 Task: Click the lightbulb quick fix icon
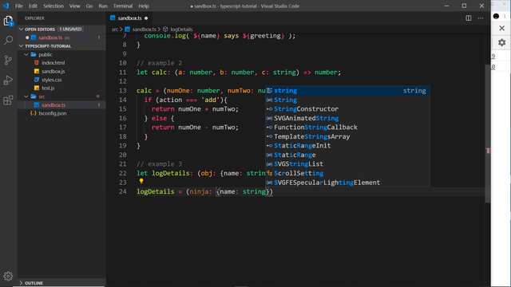point(141,181)
